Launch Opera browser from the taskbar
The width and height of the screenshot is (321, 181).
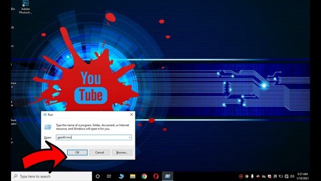point(156,176)
